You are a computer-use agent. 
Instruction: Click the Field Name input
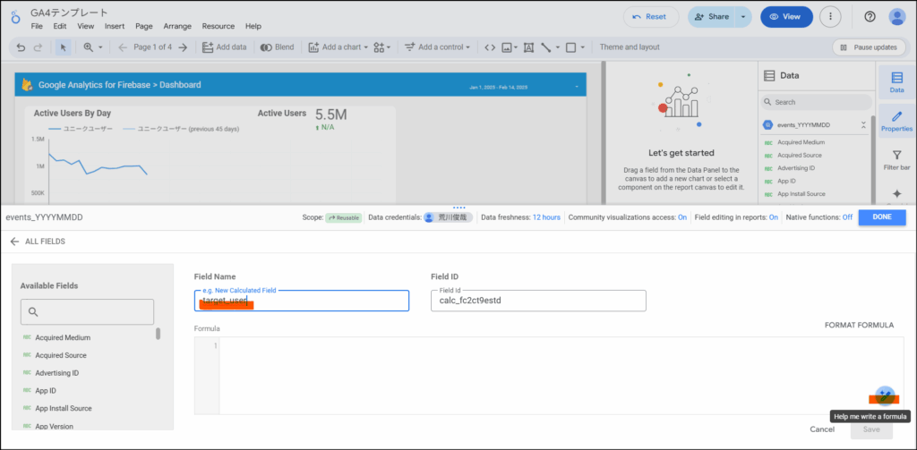point(301,301)
